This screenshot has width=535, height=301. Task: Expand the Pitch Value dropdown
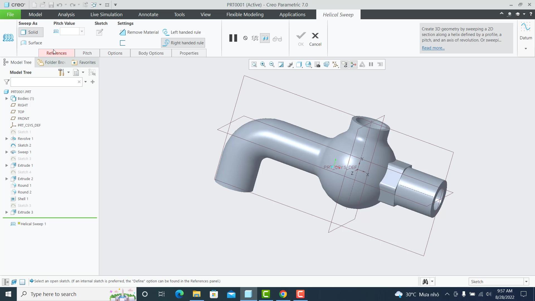(x=82, y=31)
